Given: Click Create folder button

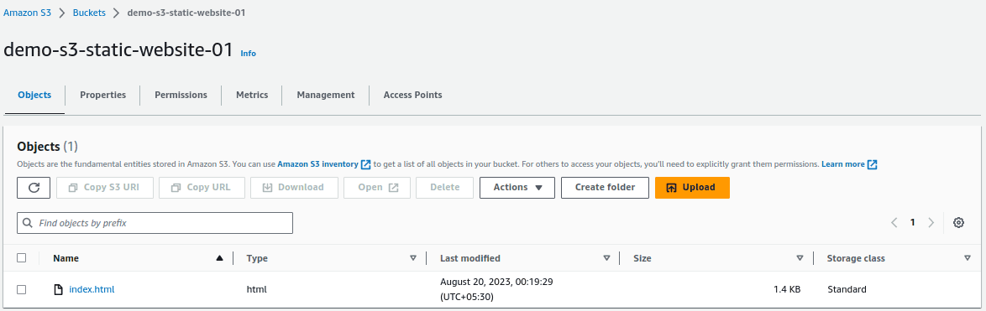Looking at the screenshot, I should (x=605, y=188).
